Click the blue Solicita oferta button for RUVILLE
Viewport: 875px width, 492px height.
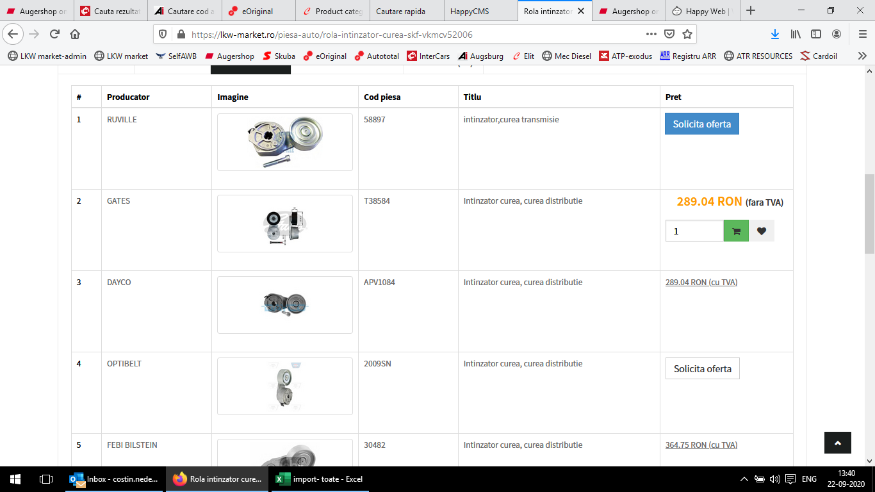pyautogui.click(x=702, y=124)
